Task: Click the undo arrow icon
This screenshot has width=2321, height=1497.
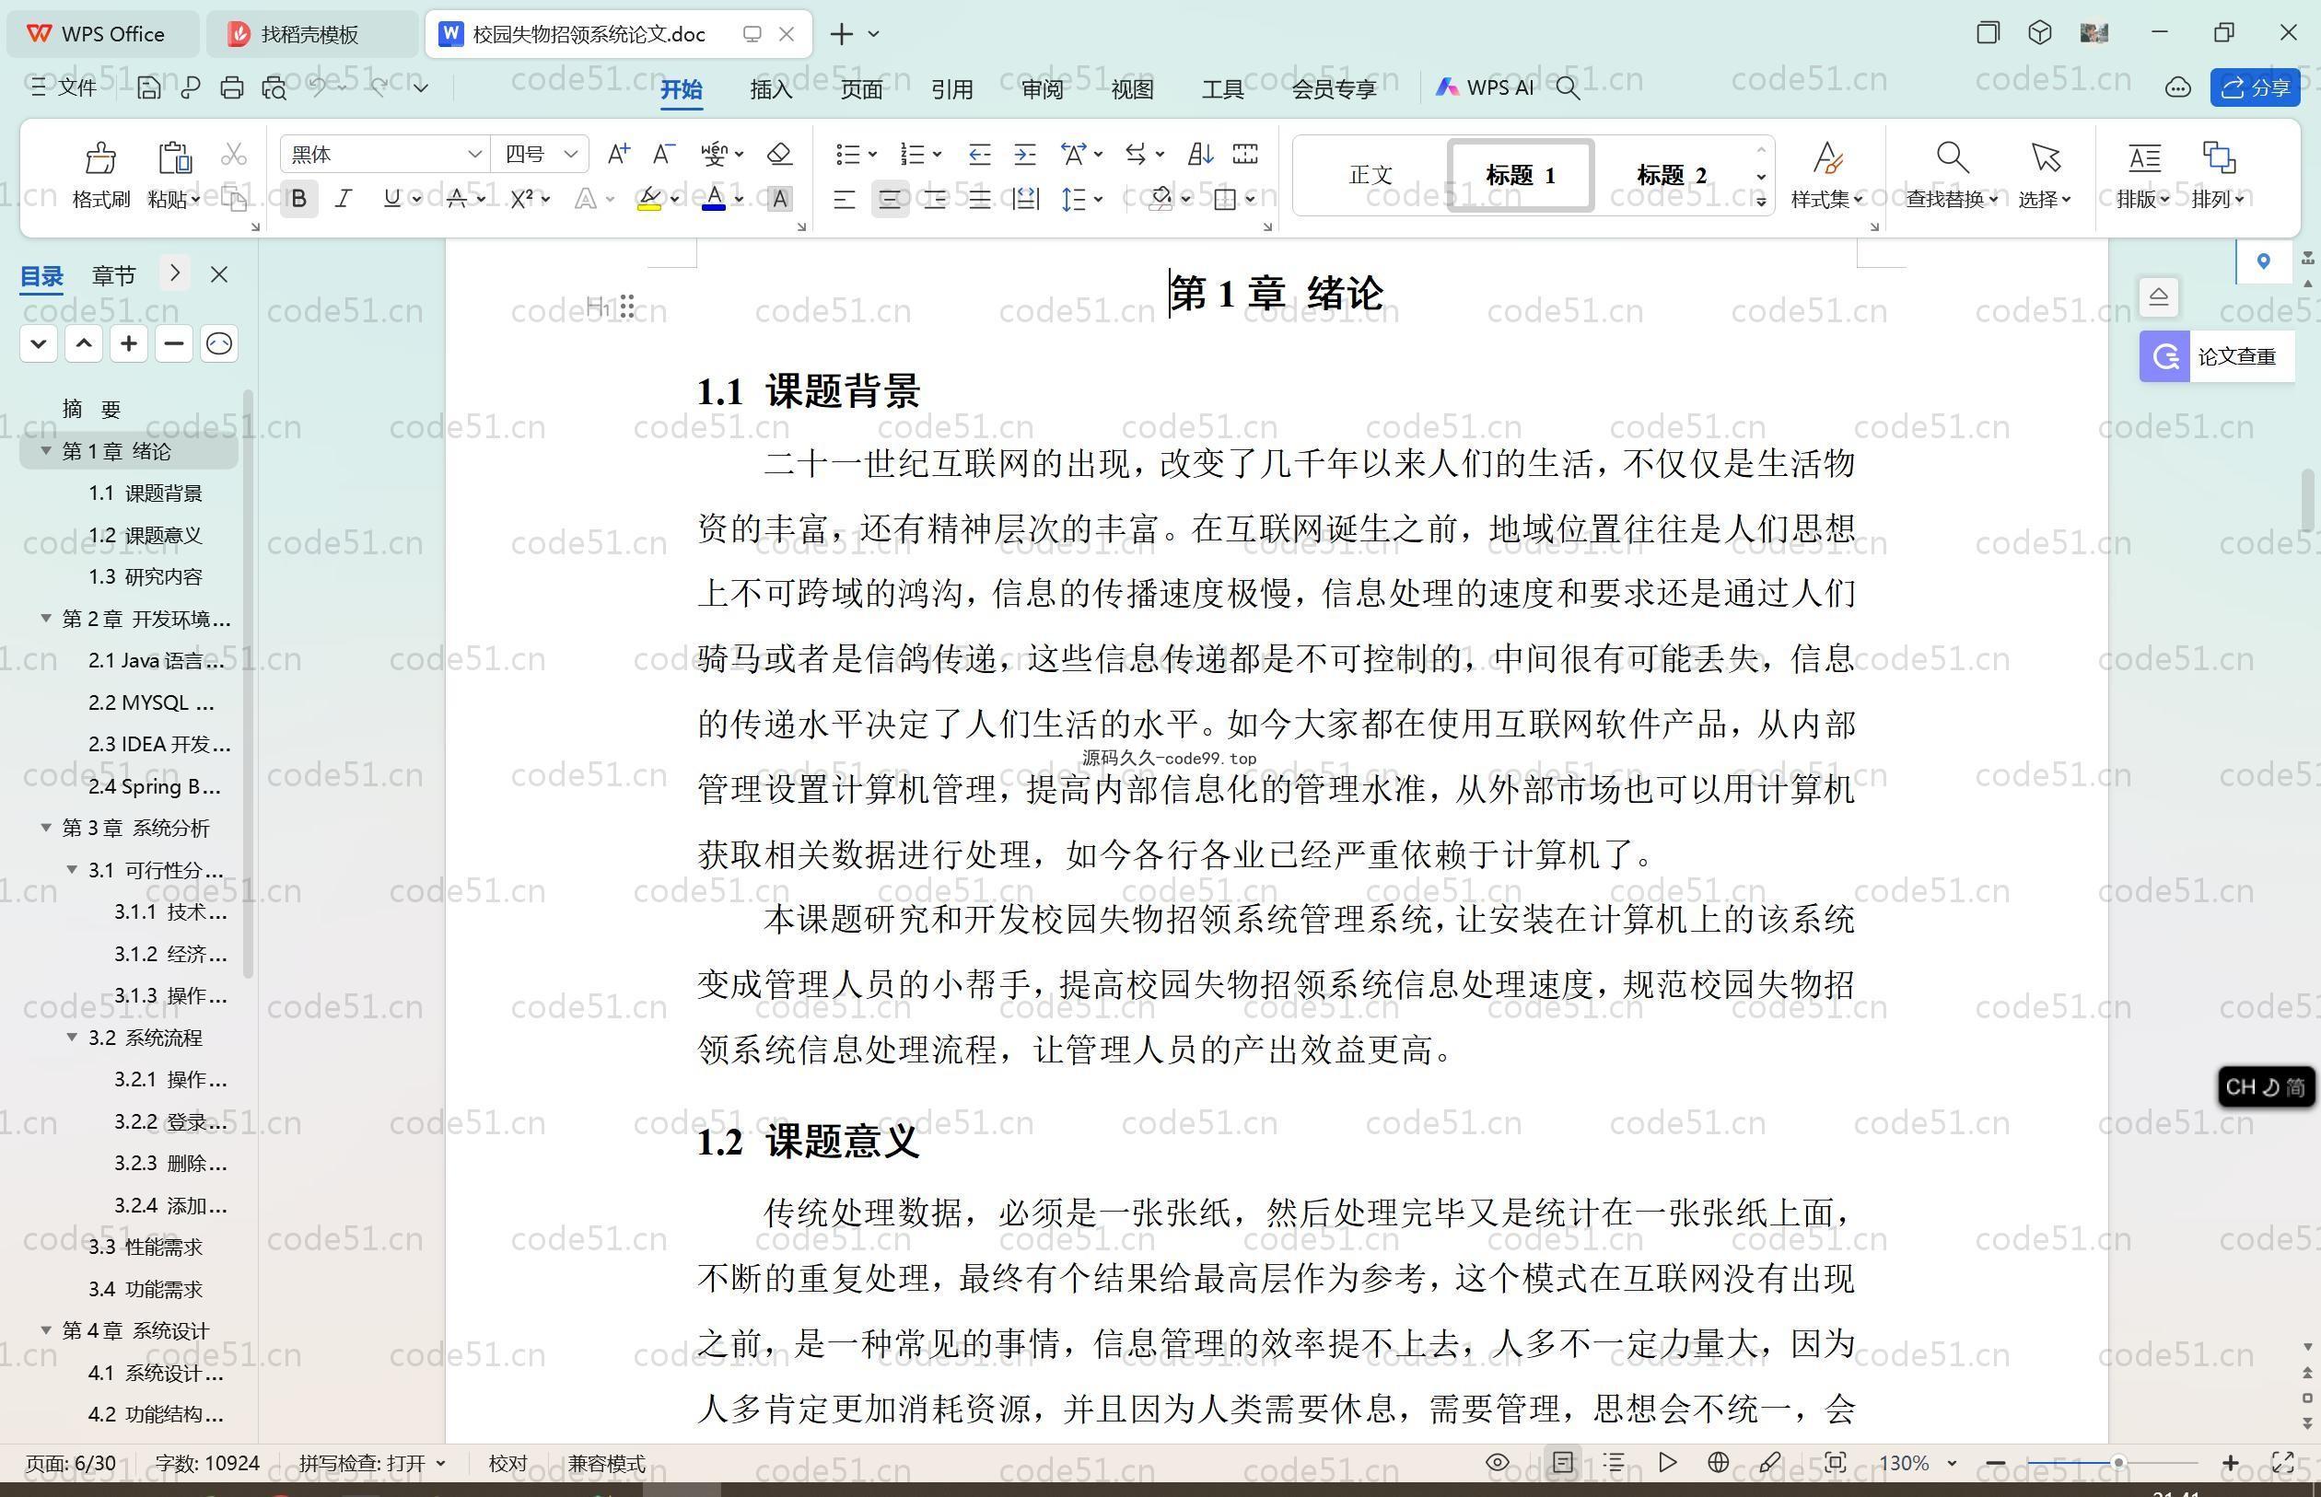Action: tap(317, 87)
